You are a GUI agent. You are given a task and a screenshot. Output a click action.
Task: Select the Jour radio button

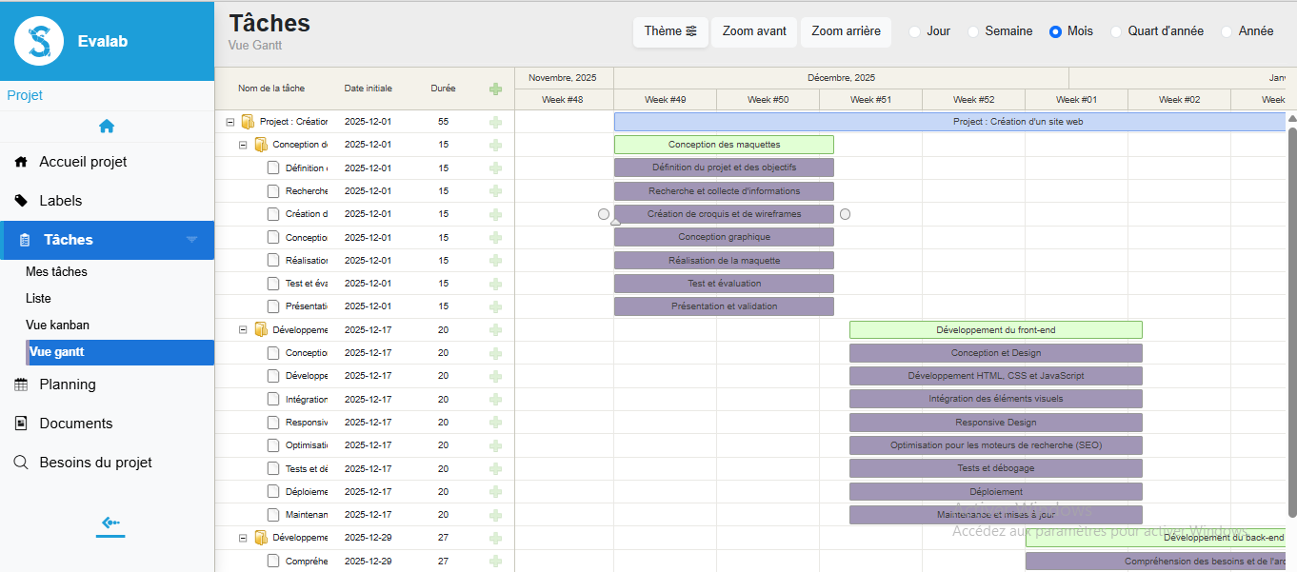point(915,31)
